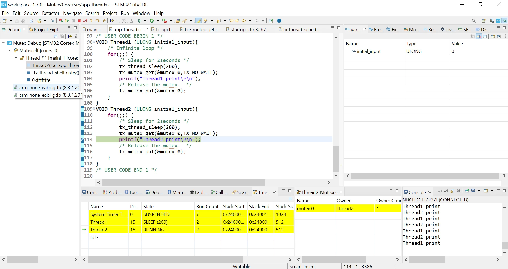The height and width of the screenshot is (269, 508).
Task: Toggle Pin Console icon
Action: tap(467, 191)
